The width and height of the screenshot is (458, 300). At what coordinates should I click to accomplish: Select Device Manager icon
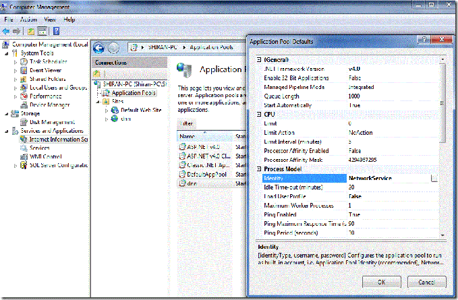tap(24, 104)
